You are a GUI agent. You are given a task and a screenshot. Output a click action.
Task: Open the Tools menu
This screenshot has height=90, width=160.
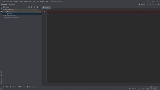pos(34,1)
